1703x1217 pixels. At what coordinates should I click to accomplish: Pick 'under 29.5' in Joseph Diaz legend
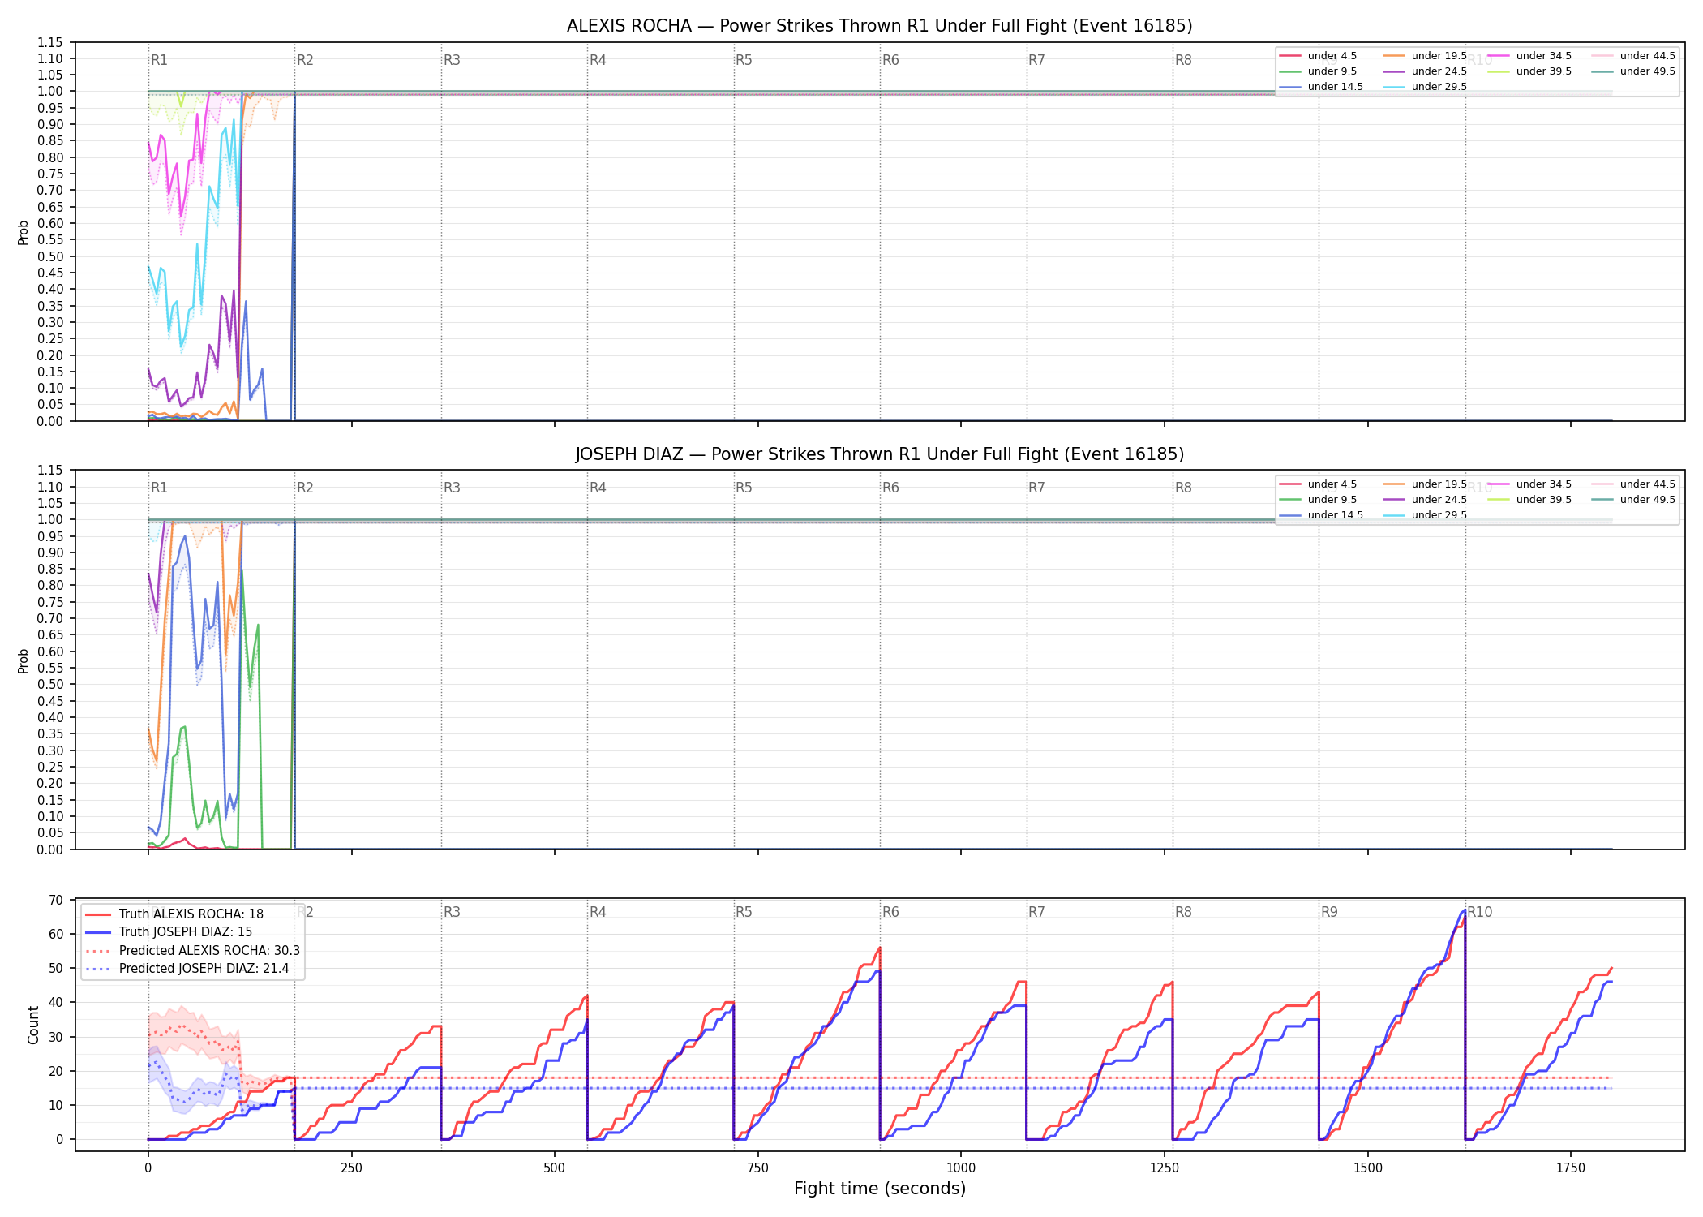click(1425, 515)
